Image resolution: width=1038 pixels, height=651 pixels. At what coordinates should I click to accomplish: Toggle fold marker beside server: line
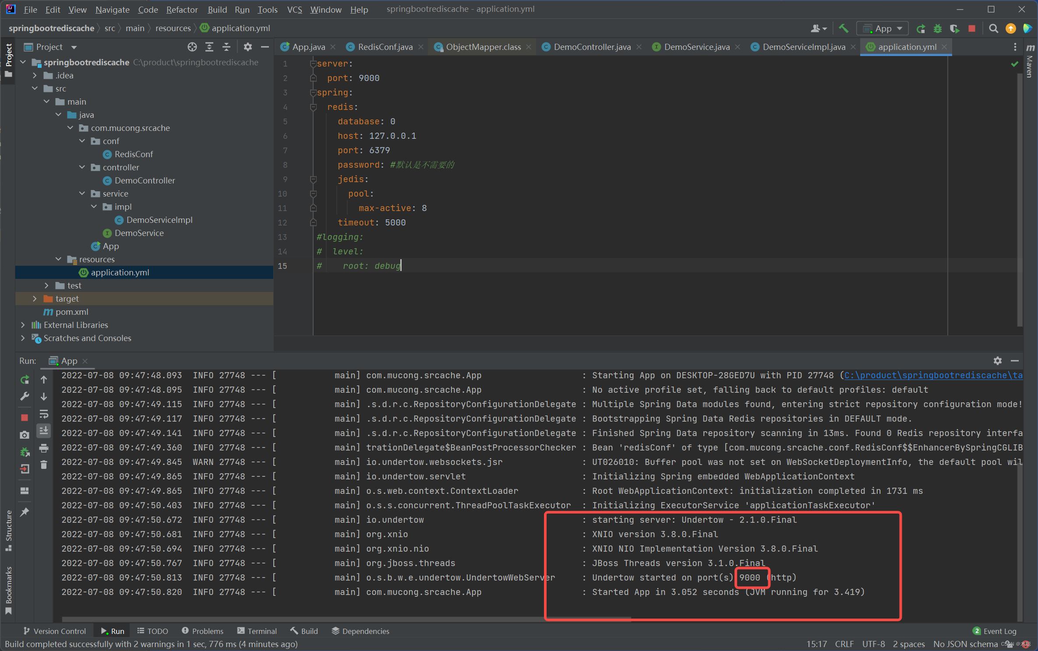(x=313, y=63)
